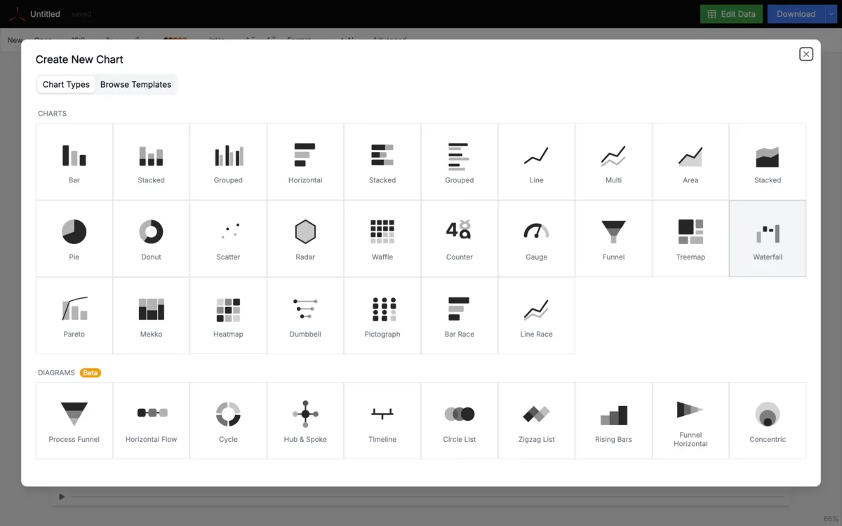
Task: Choose the Counter chart
Action: click(x=460, y=238)
